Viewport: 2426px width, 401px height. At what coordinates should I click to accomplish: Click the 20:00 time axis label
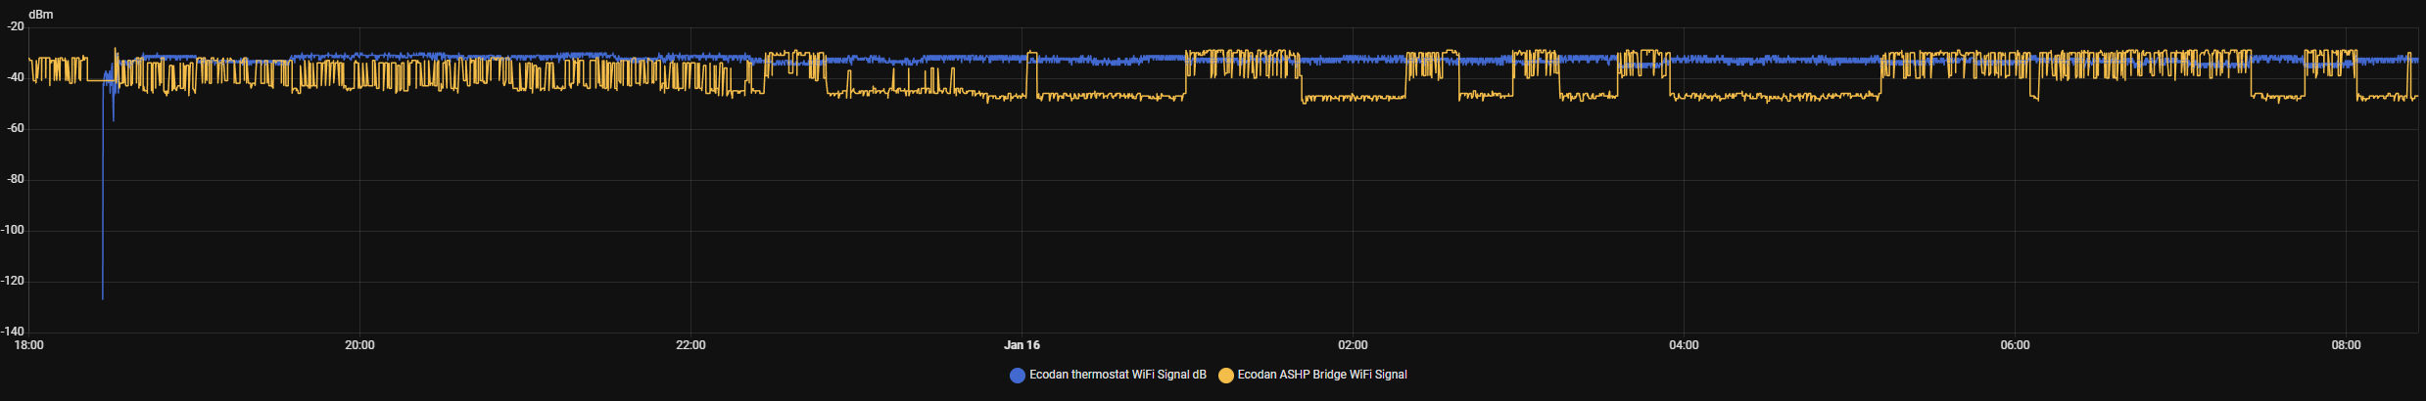(x=359, y=345)
